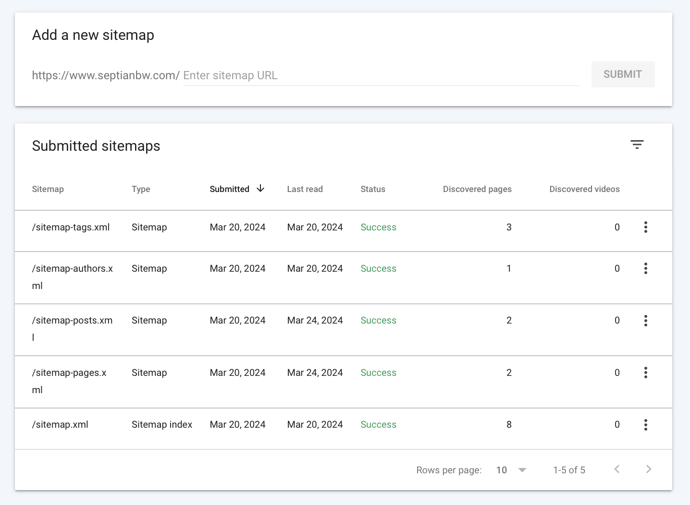Open options menu for /sitemap-tags.xml
The image size is (690, 505).
tap(646, 227)
